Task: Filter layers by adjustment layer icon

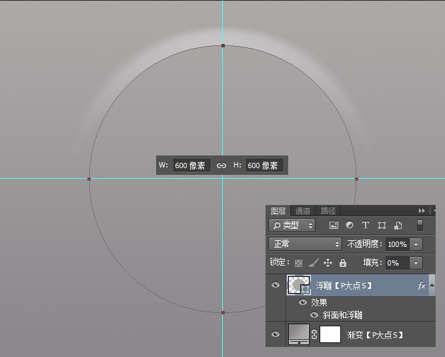Action: (x=350, y=226)
